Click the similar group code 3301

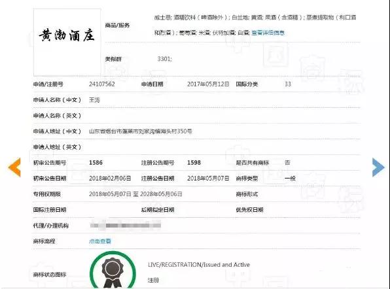point(164,59)
